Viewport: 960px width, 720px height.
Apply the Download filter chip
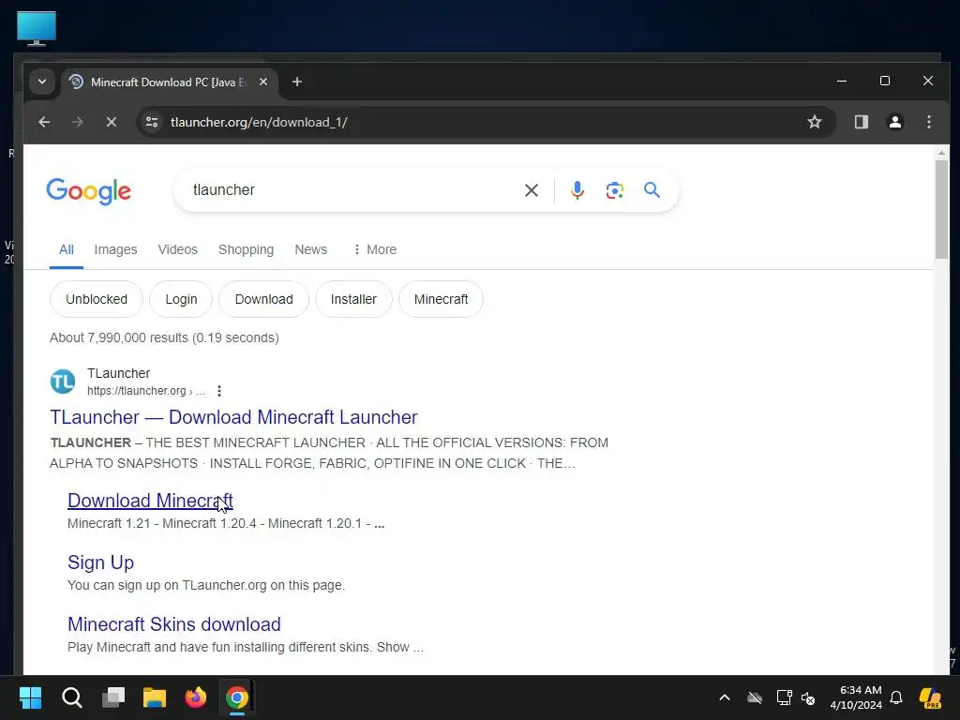point(263,299)
